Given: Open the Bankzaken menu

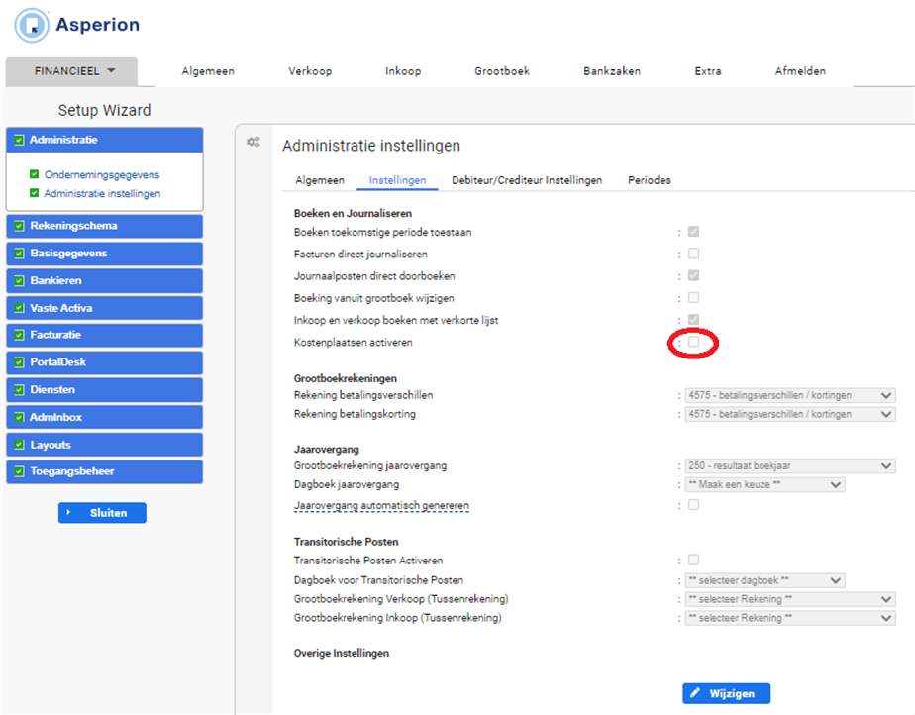Looking at the screenshot, I should [612, 71].
